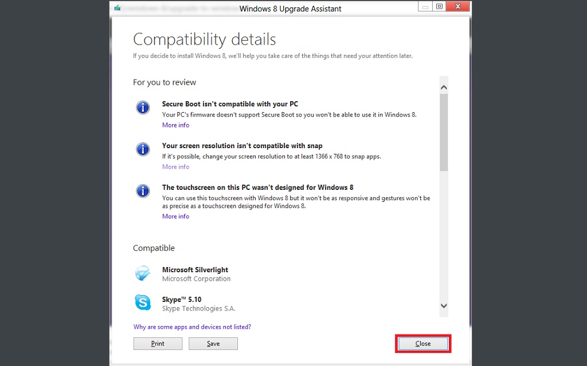587x366 pixels.
Task: Select the Skype app icon
Action: point(143,303)
